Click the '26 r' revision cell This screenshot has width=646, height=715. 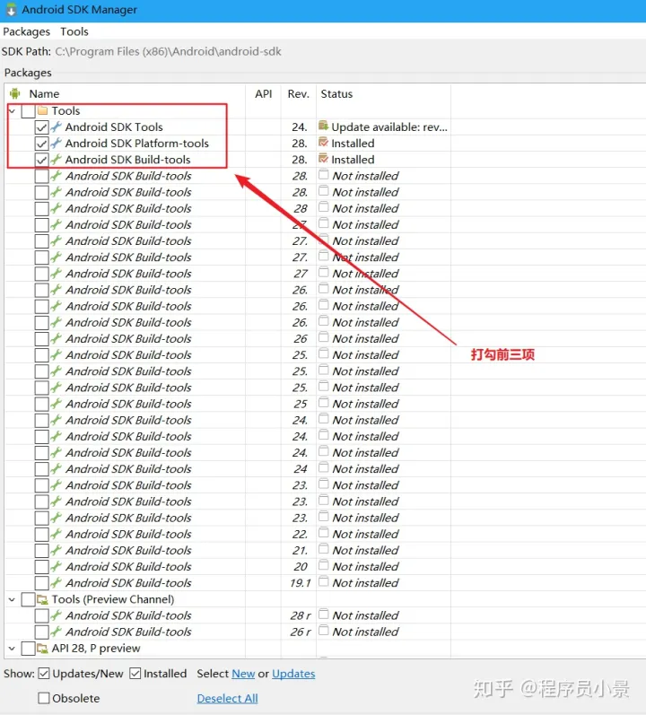coord(301,632)
